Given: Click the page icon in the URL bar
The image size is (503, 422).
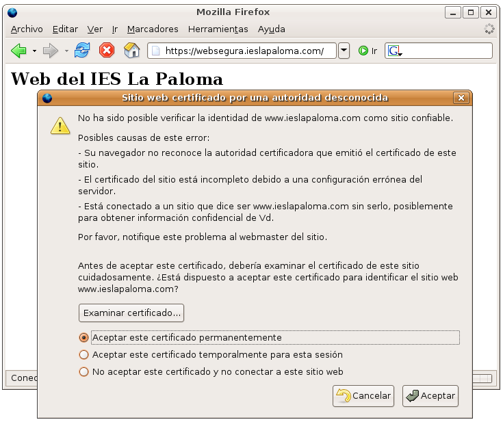Looking at the screenshot, I should (x=155, y=51).
